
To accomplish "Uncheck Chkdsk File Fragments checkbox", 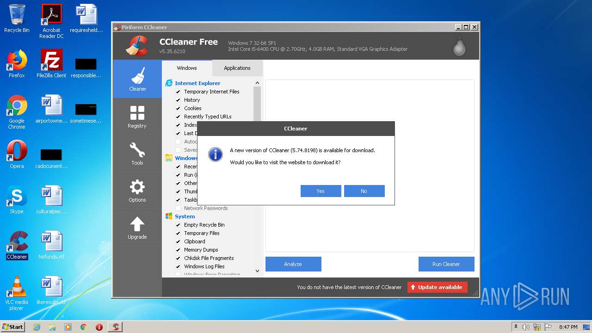I will tap(178, 258).
